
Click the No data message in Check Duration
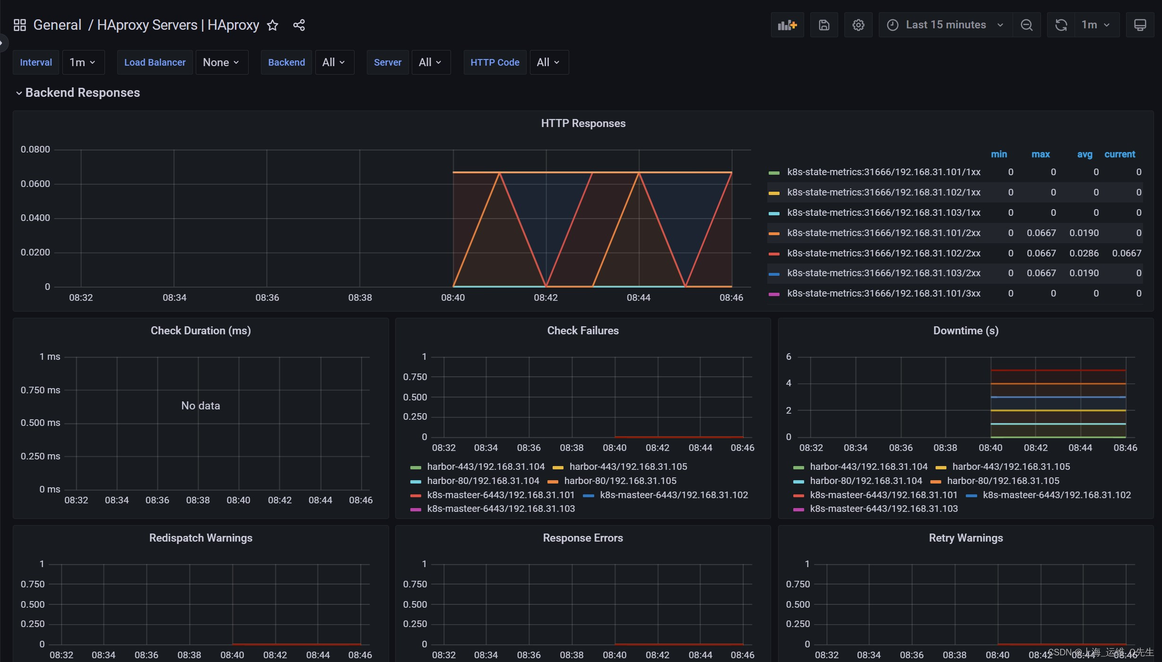200,406
